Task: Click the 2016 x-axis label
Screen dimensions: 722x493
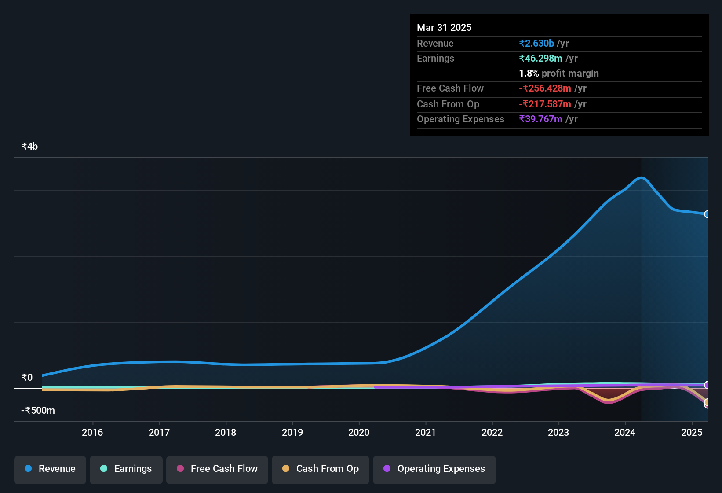Action: 92,432
